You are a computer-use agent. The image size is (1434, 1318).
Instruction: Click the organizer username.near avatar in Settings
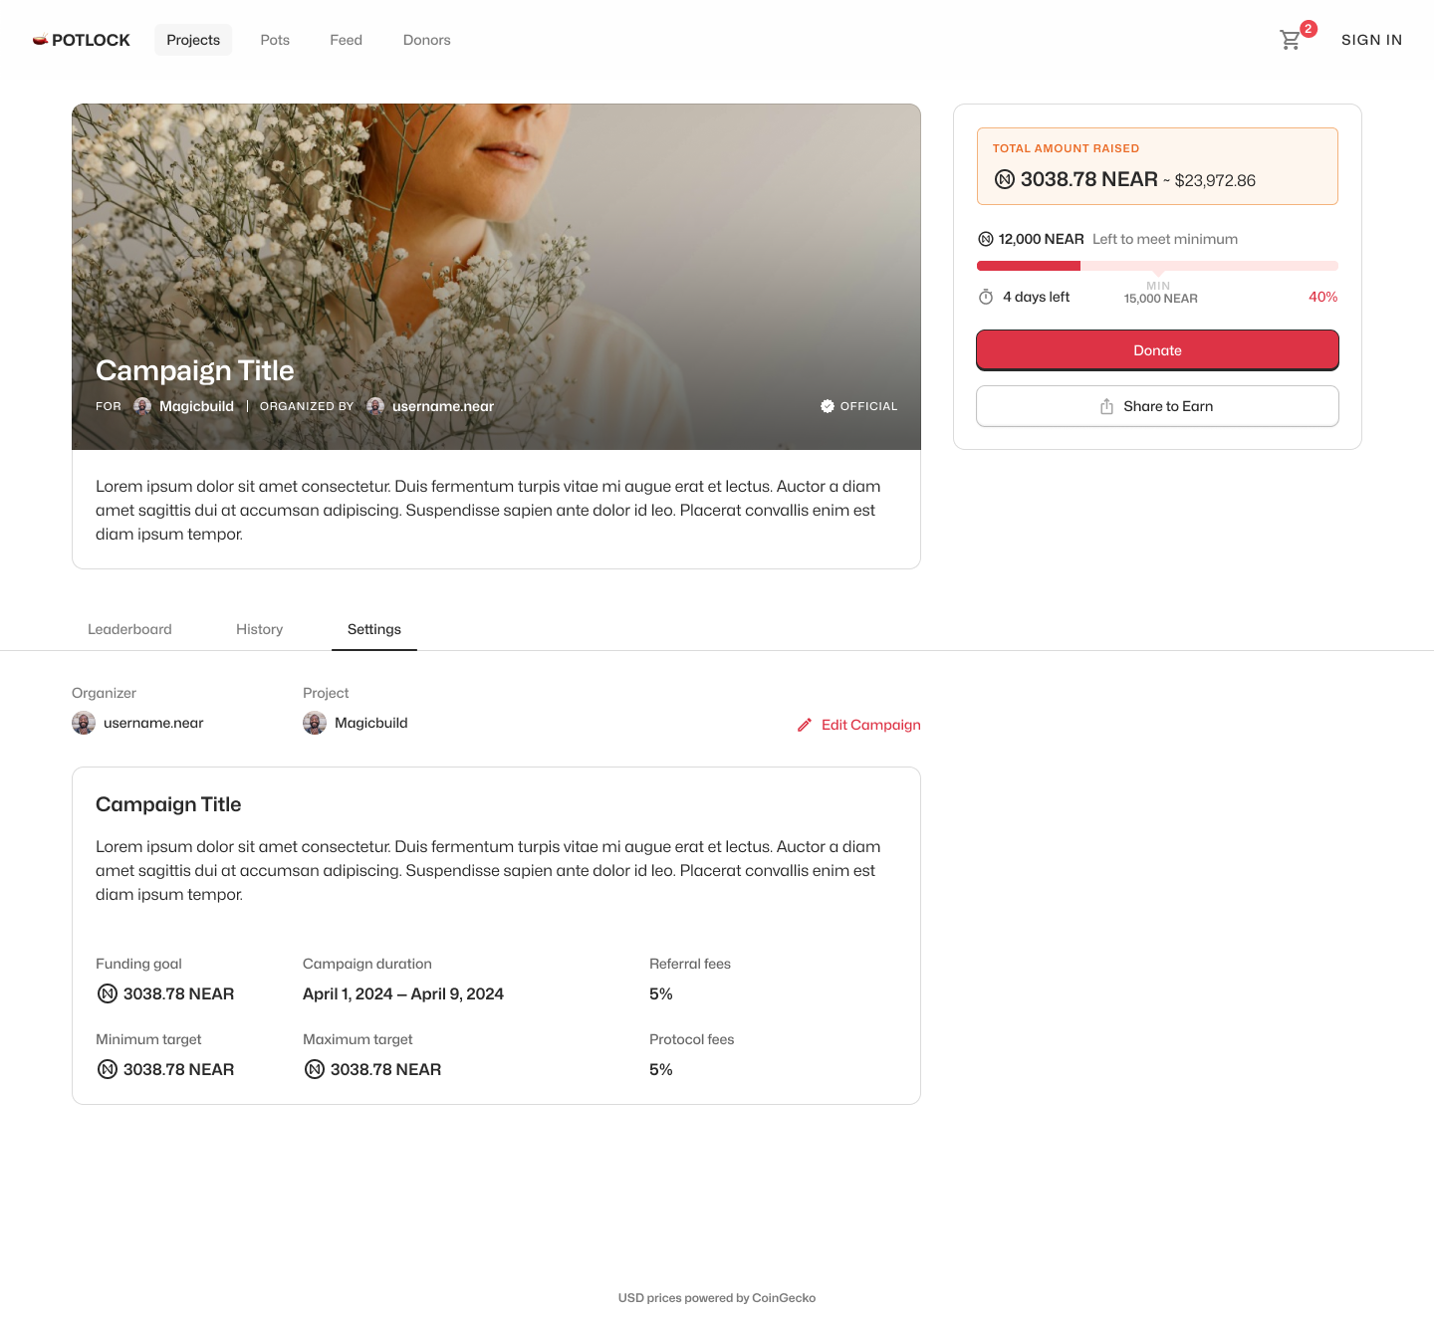(84, 723)
